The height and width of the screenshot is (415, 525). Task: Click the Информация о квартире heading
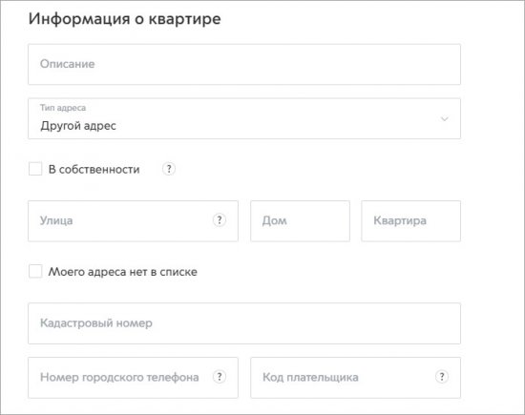pyautogui.click(x=124, y=19)
